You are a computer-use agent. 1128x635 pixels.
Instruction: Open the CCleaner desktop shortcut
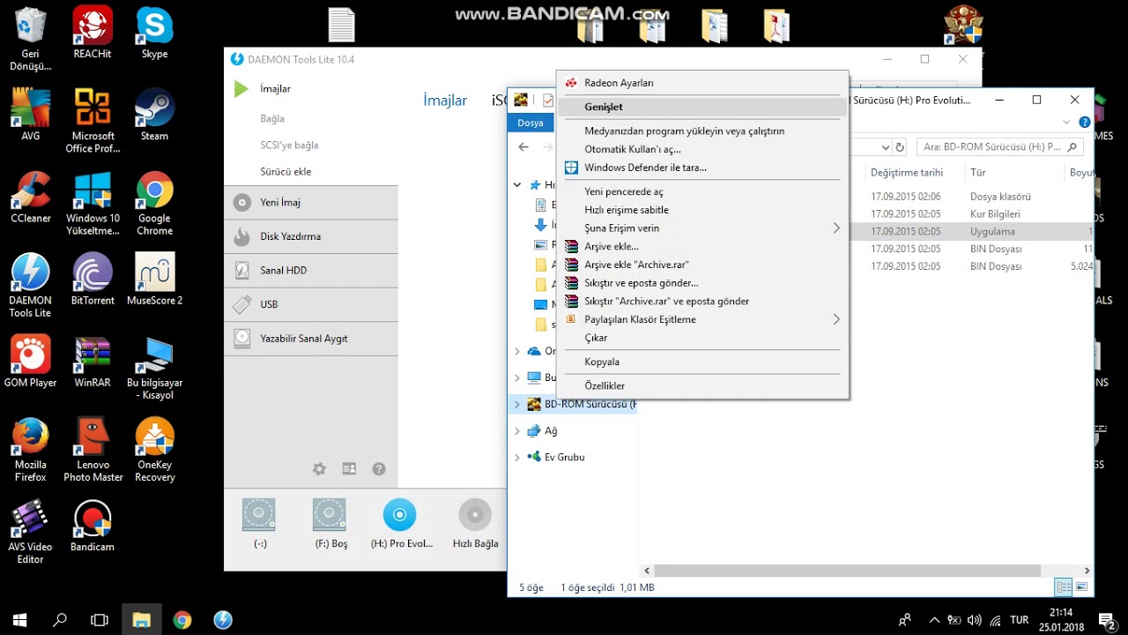[30, 197]
